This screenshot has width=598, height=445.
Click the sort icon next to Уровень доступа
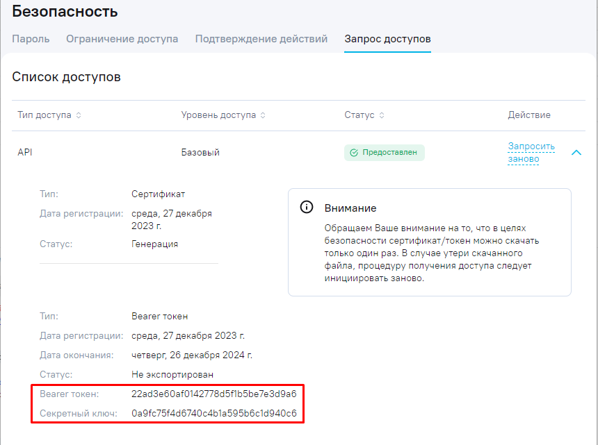coord(263,115)
